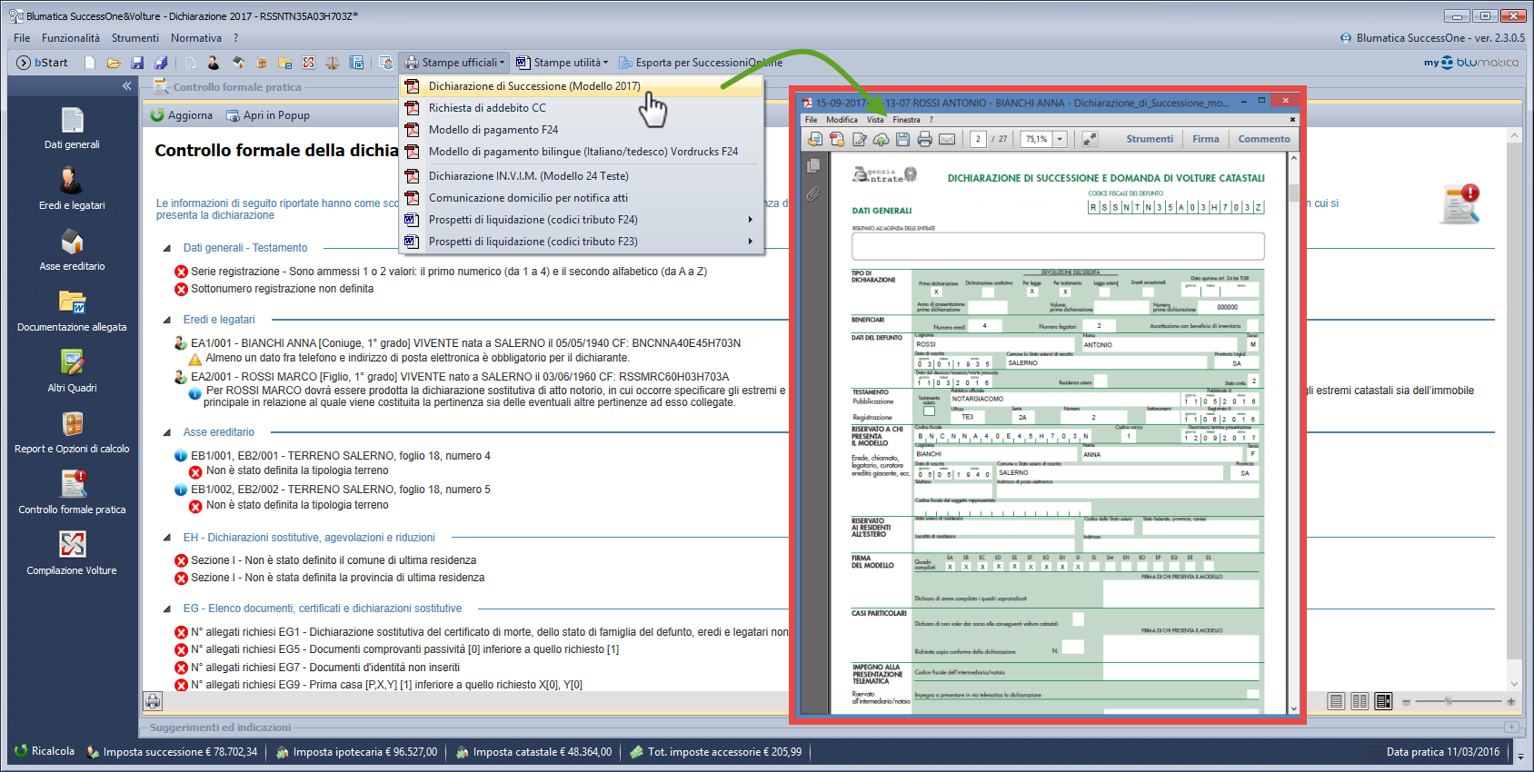Select Richiesta di addebito CC
The image size is (1534, 772).
click(582, 108)
